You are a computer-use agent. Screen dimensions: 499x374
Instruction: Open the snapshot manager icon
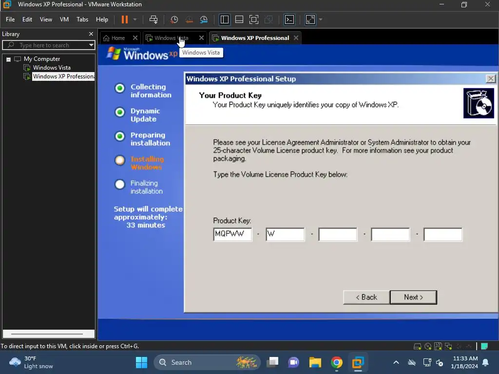(x=204, y=19)
